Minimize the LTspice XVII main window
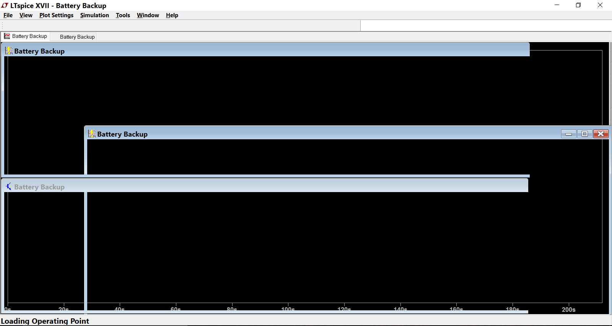This screenshot has height=326, width=612. tap(557, 5)
